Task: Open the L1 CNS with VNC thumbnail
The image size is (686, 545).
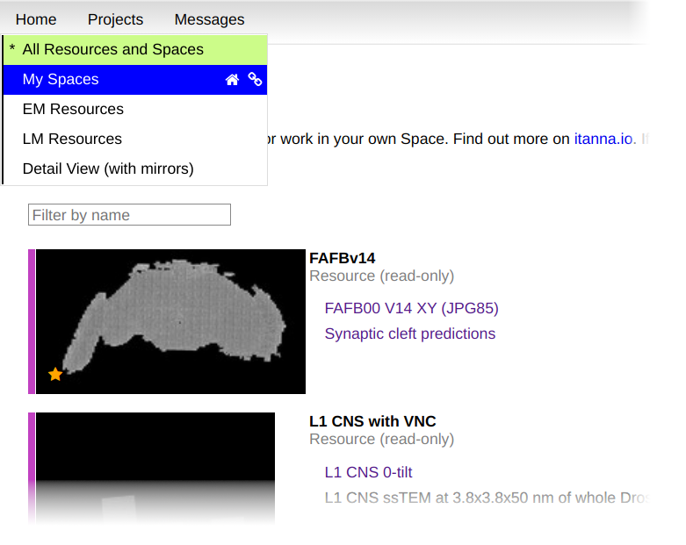Action: pos(155,468)
